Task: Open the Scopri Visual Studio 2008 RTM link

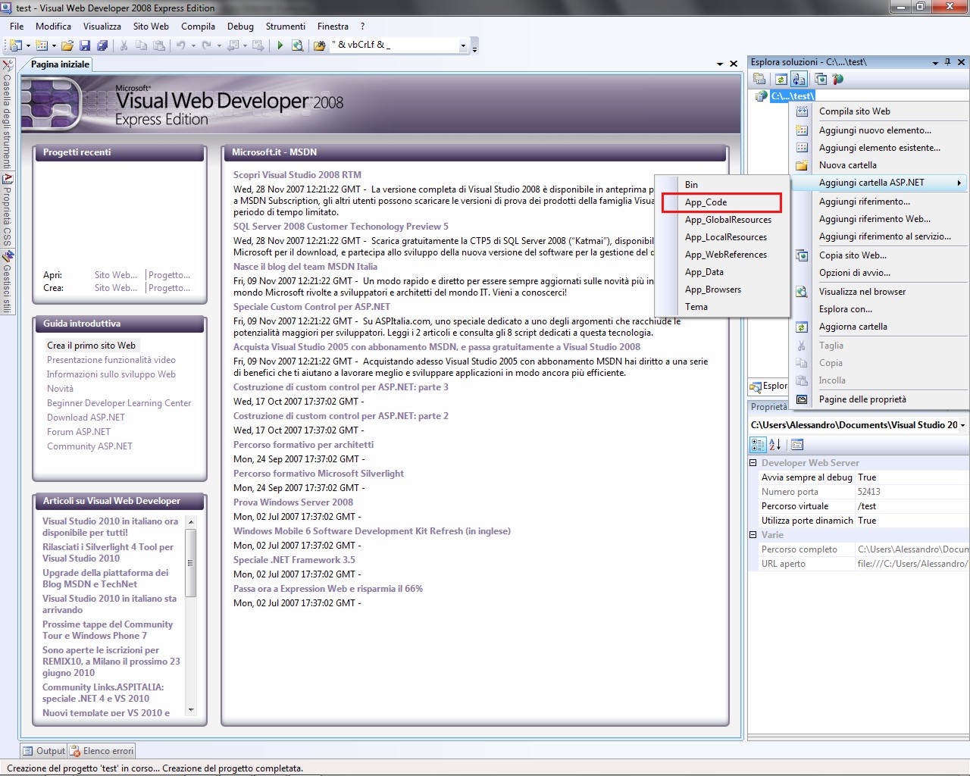Action: pos(297,175)
